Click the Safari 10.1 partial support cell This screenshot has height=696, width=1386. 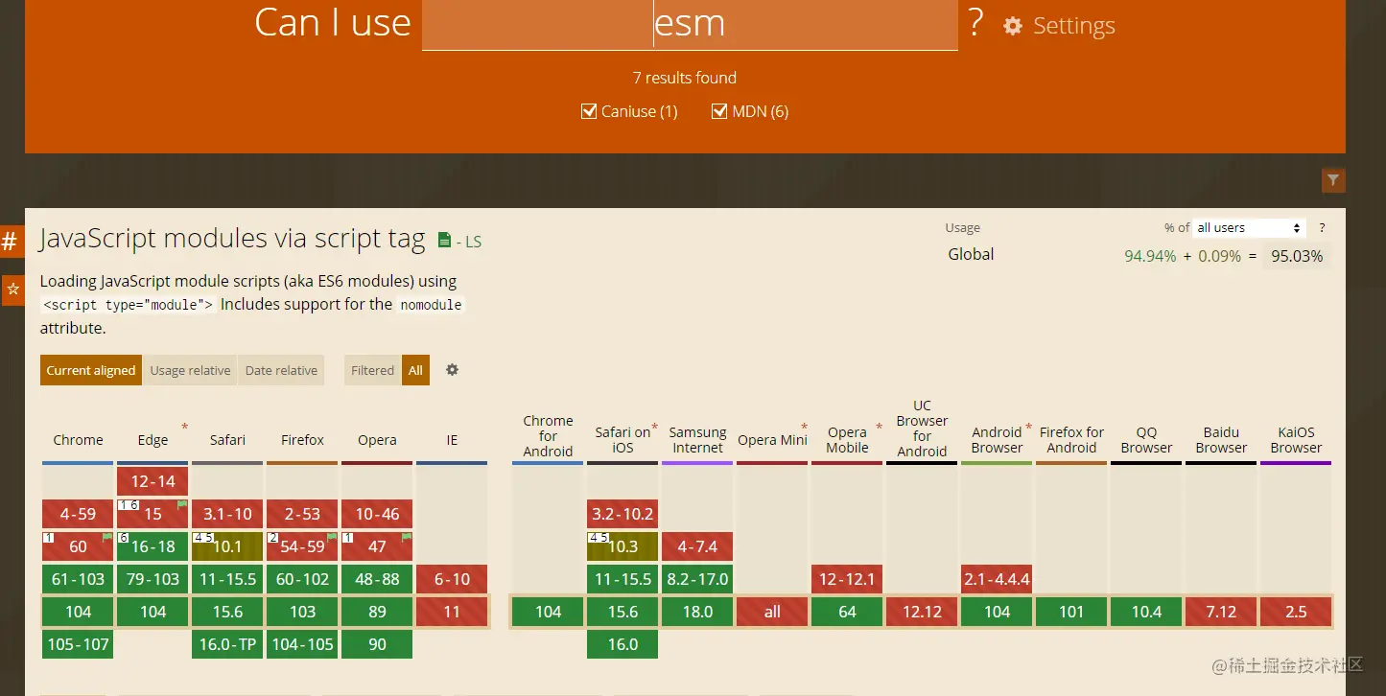(227, 546)
